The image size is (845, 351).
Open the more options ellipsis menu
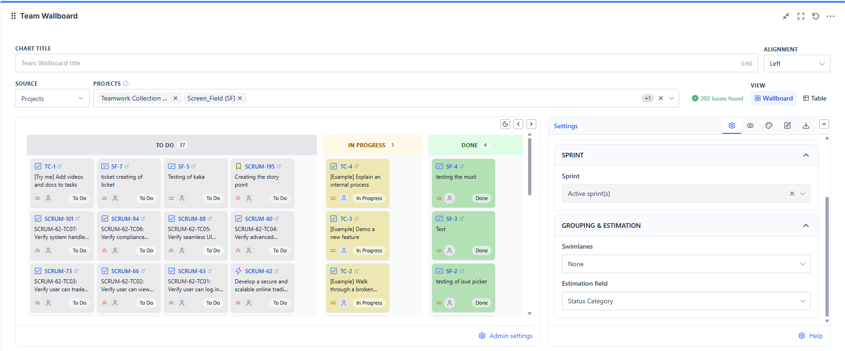[831, 16]
